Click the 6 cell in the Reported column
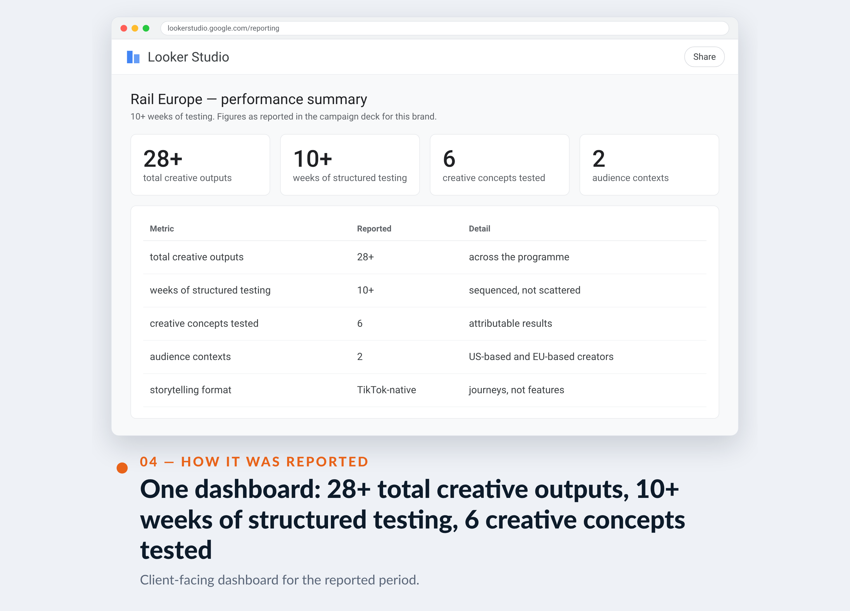The width and height of the screenshot is (850, 611). [360, 324]
